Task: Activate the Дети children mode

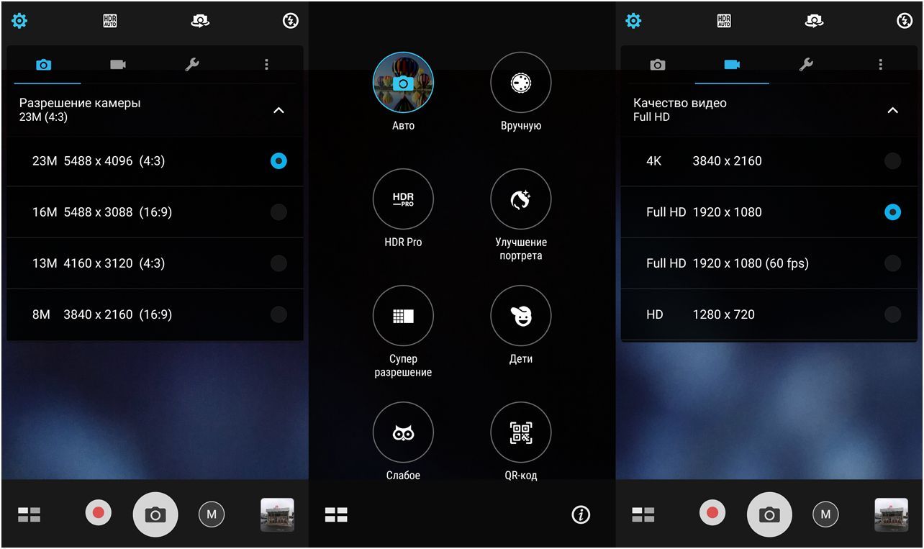Action: pyautogui.click(x=520, y=316)
